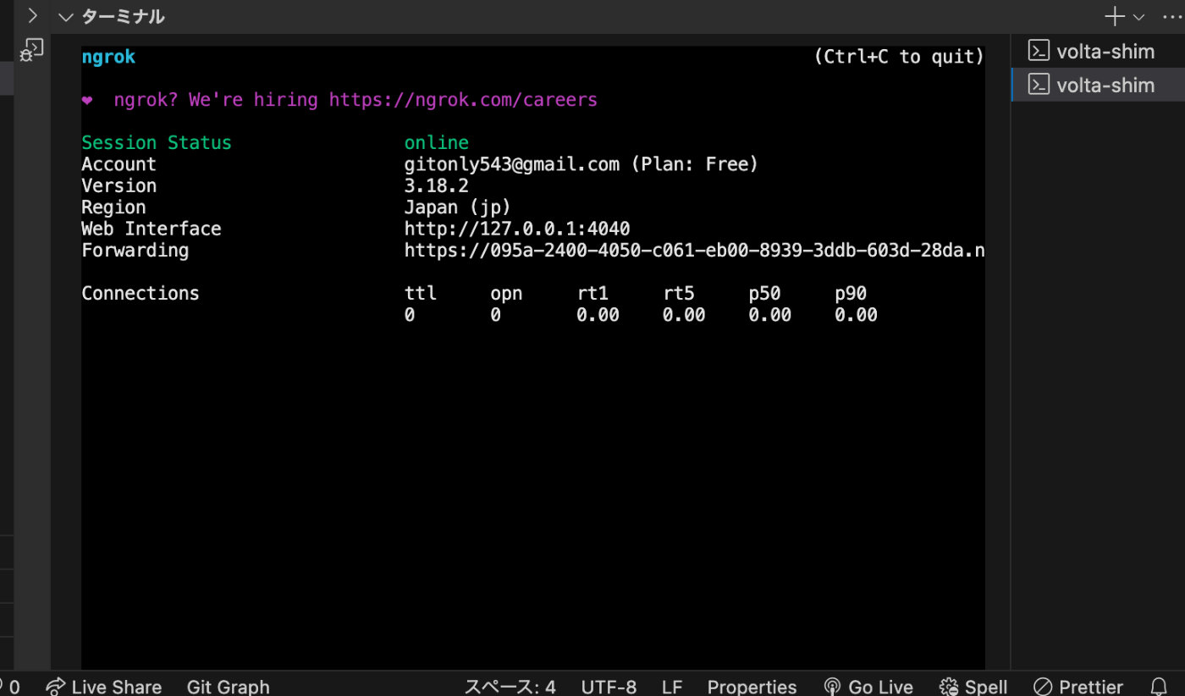Click the Connections label
This screenshot has width=1185, height=696.
click(x=141, y=293)
